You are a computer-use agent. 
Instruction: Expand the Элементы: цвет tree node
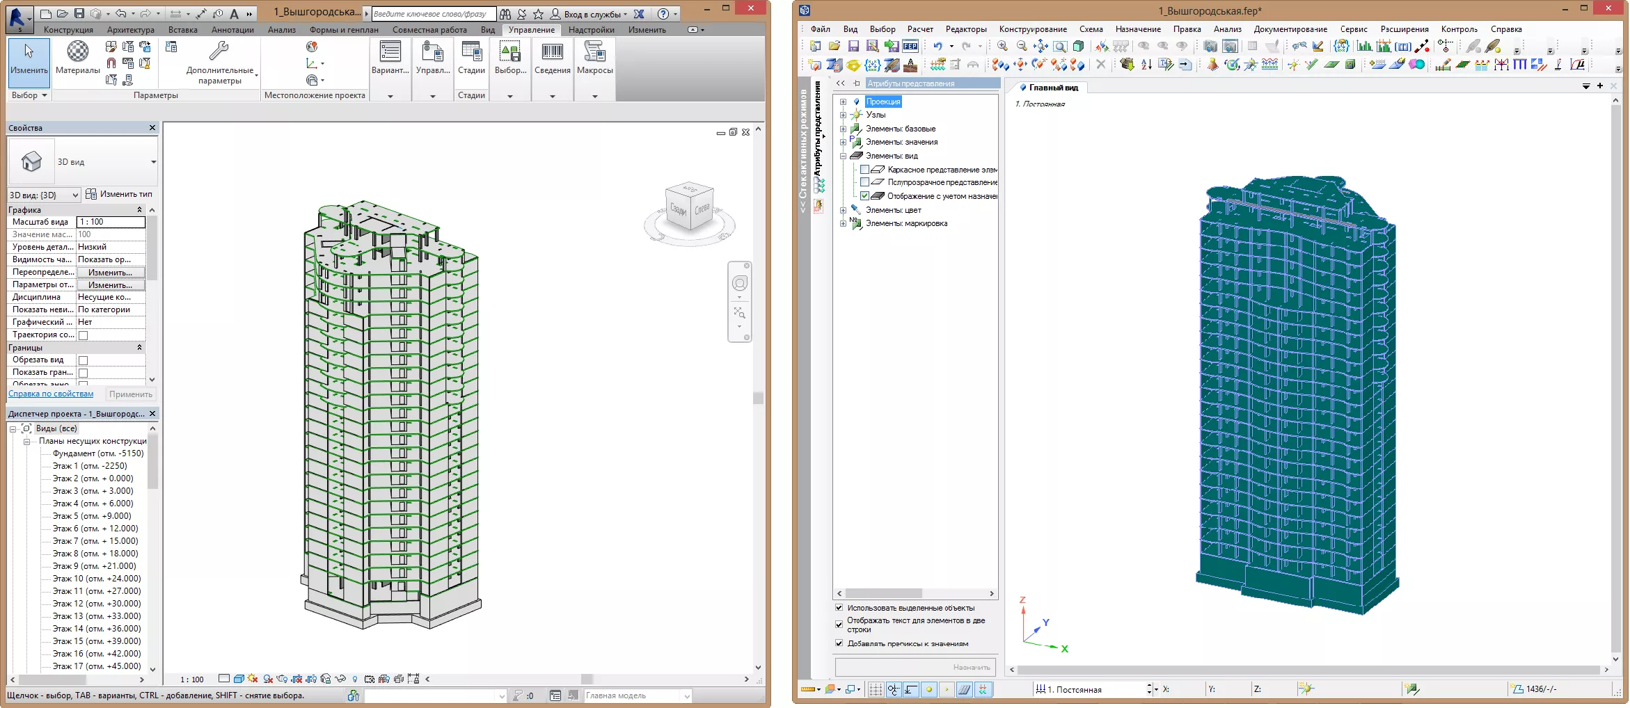tap(843, 210)
